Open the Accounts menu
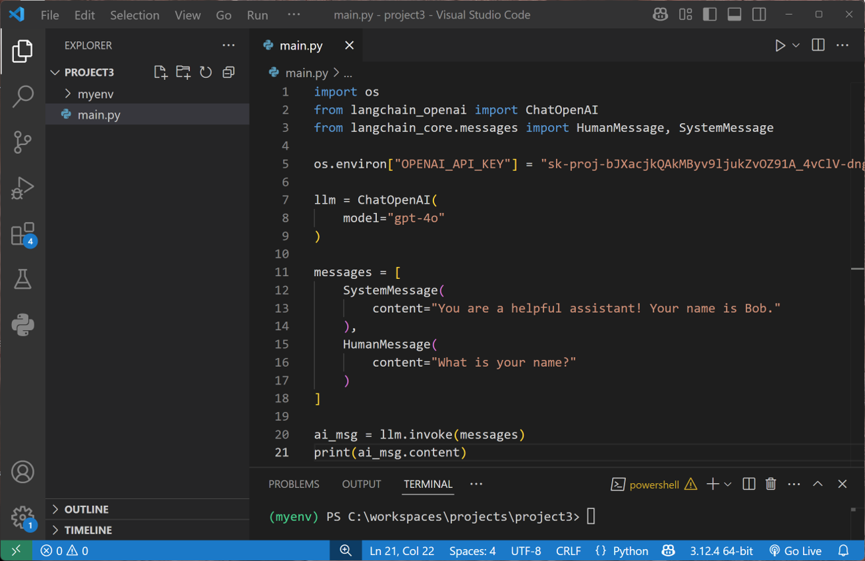This screenshot has height=561, width=865. point(23,472)
